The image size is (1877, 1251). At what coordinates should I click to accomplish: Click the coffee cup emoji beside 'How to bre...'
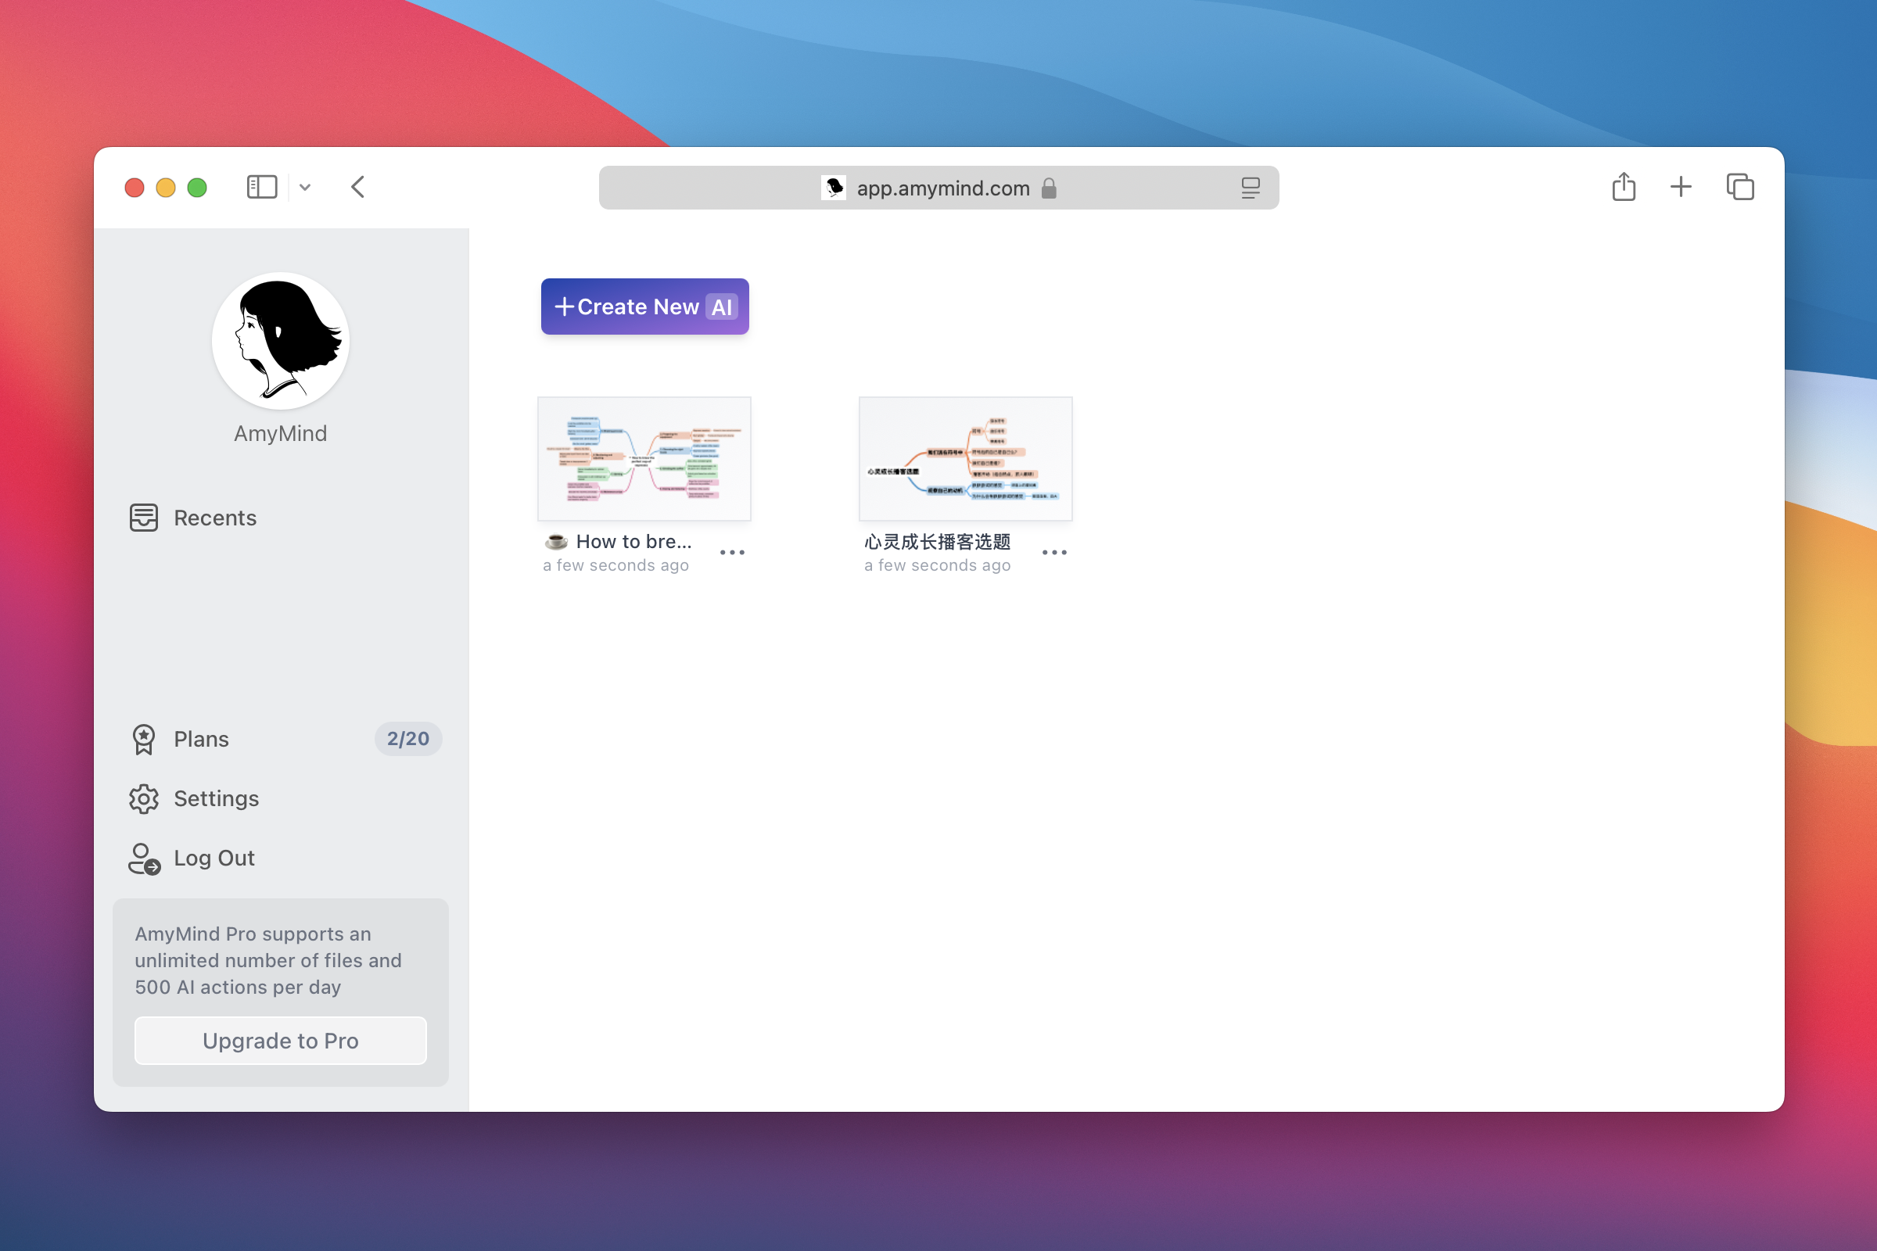tap(556, 542)
